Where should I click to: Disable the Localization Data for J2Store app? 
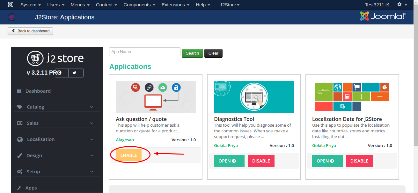359,161
